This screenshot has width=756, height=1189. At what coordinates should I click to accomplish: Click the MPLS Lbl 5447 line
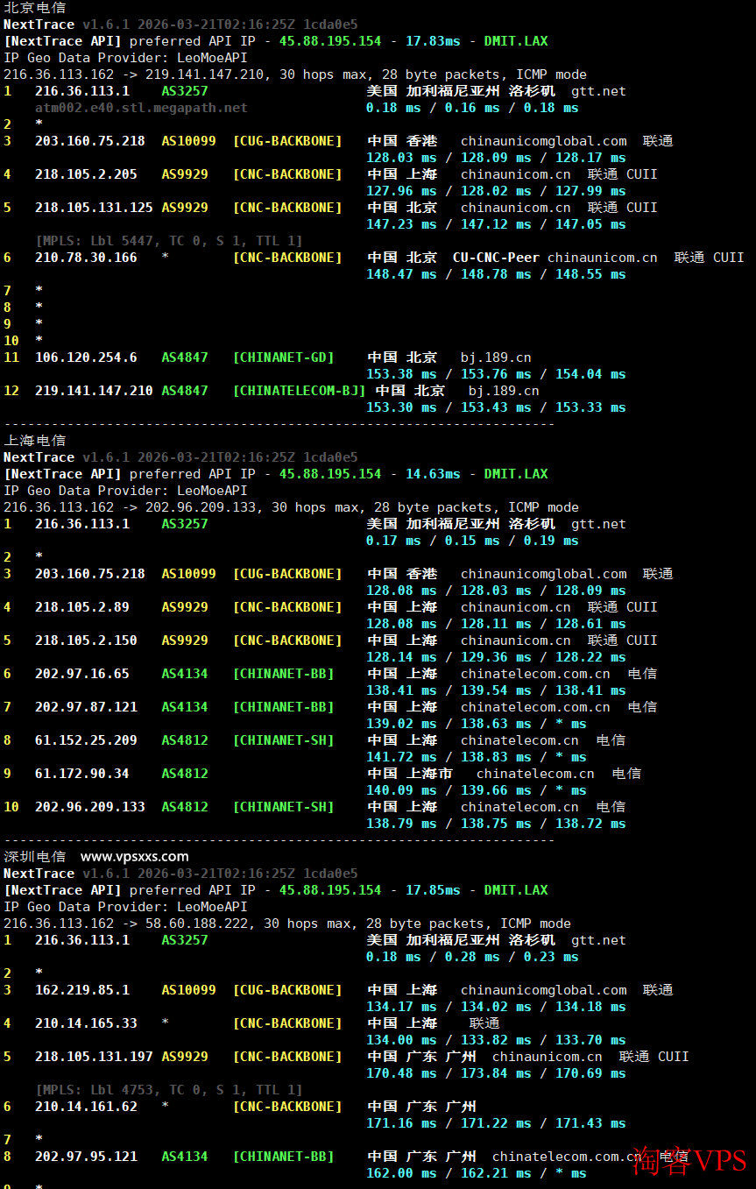(x=169, y=240)
